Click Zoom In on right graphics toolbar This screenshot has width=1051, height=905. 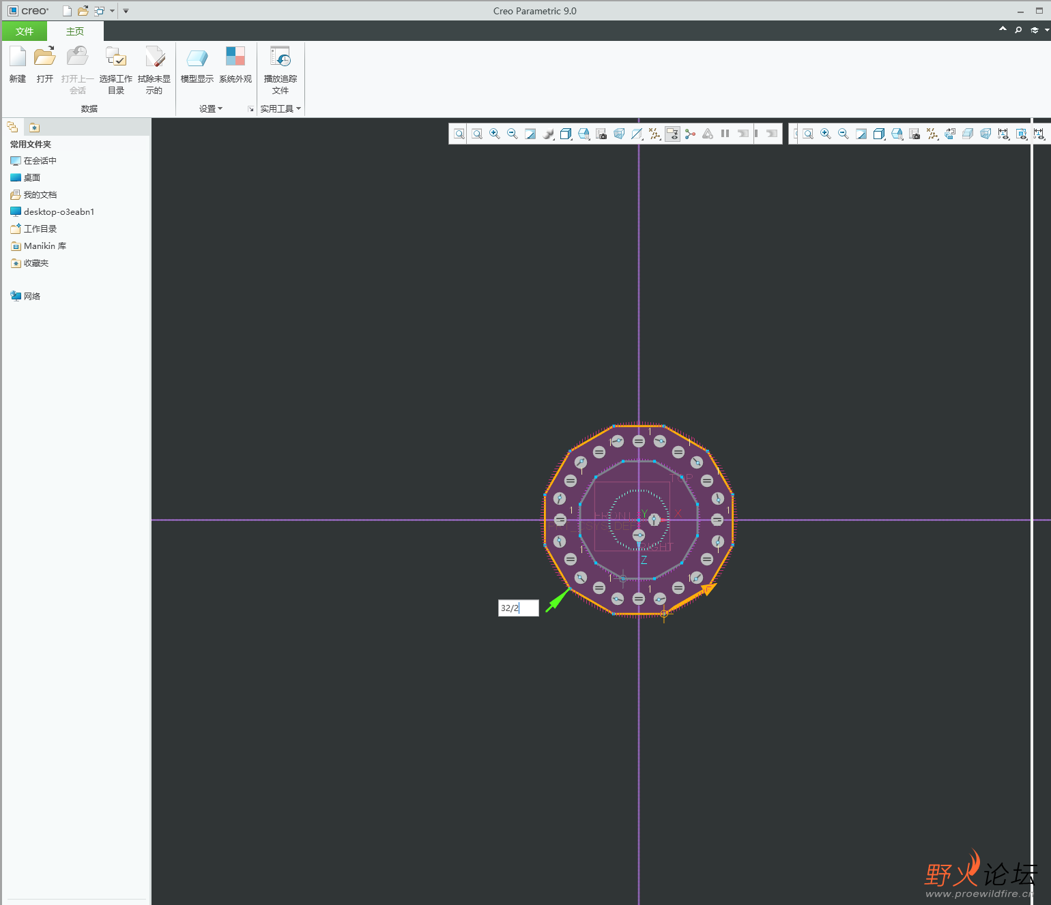coord(826,134)
